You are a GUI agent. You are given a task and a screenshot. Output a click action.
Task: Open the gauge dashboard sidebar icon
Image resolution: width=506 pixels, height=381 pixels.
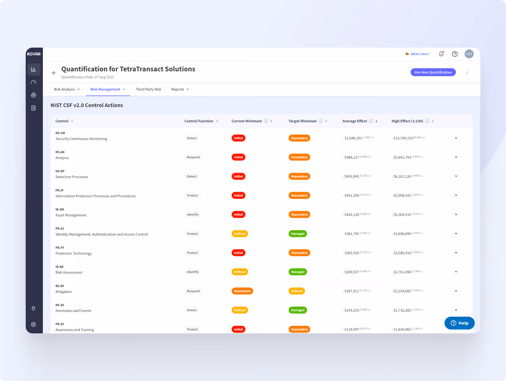click(34, 82)
